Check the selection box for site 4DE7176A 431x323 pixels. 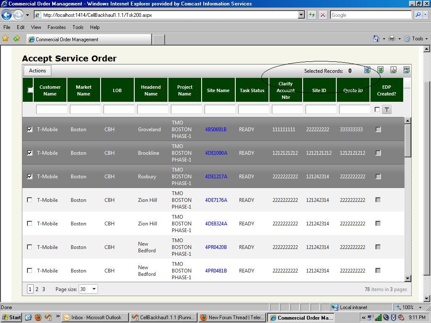30,200
